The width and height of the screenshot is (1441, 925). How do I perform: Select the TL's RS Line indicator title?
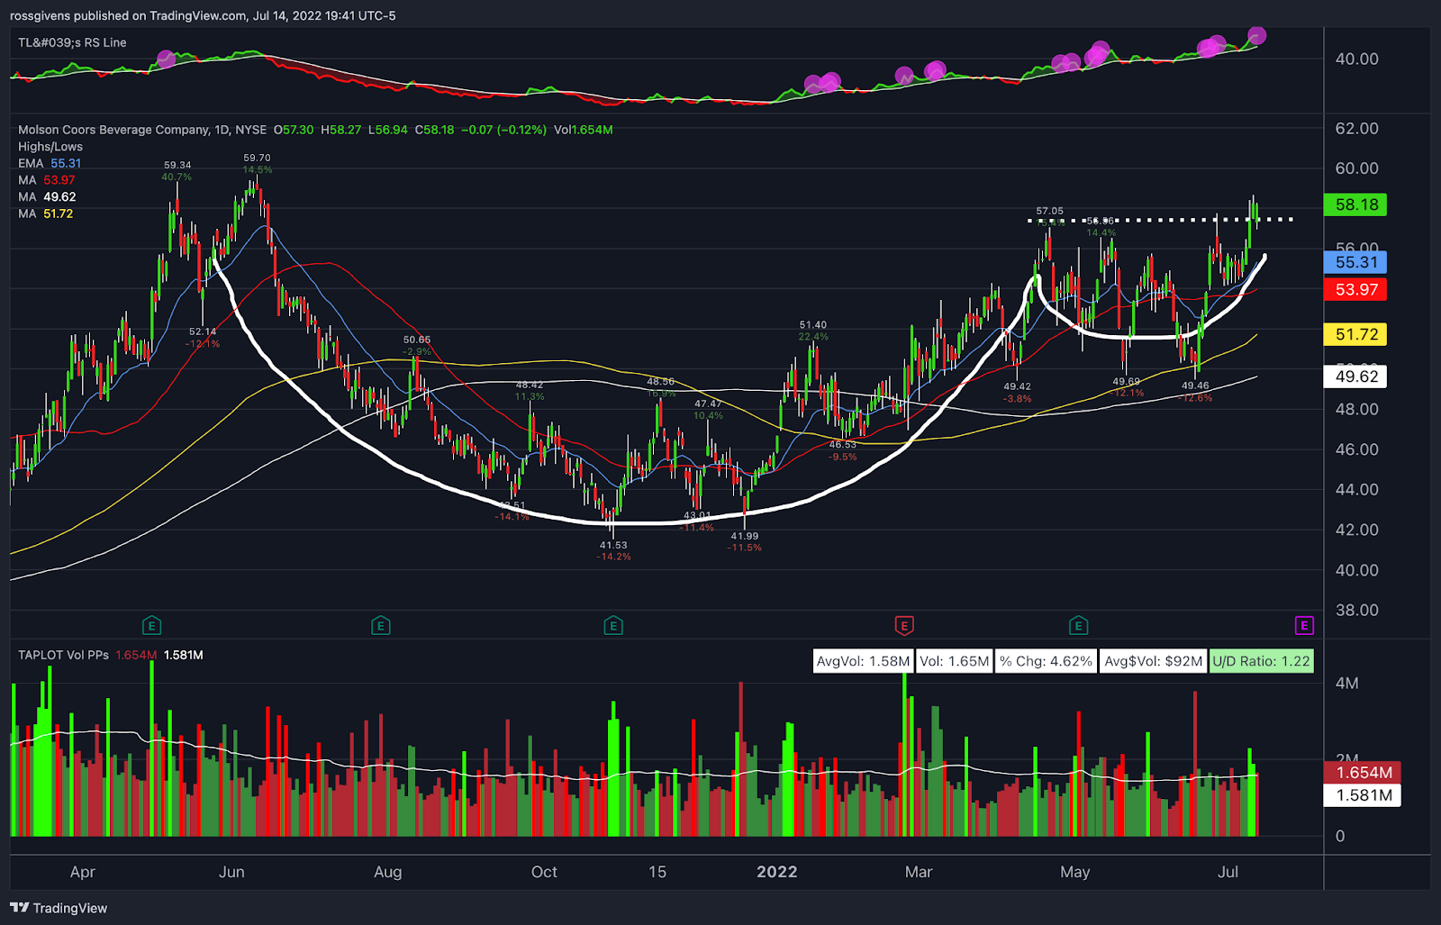point(72,42)
